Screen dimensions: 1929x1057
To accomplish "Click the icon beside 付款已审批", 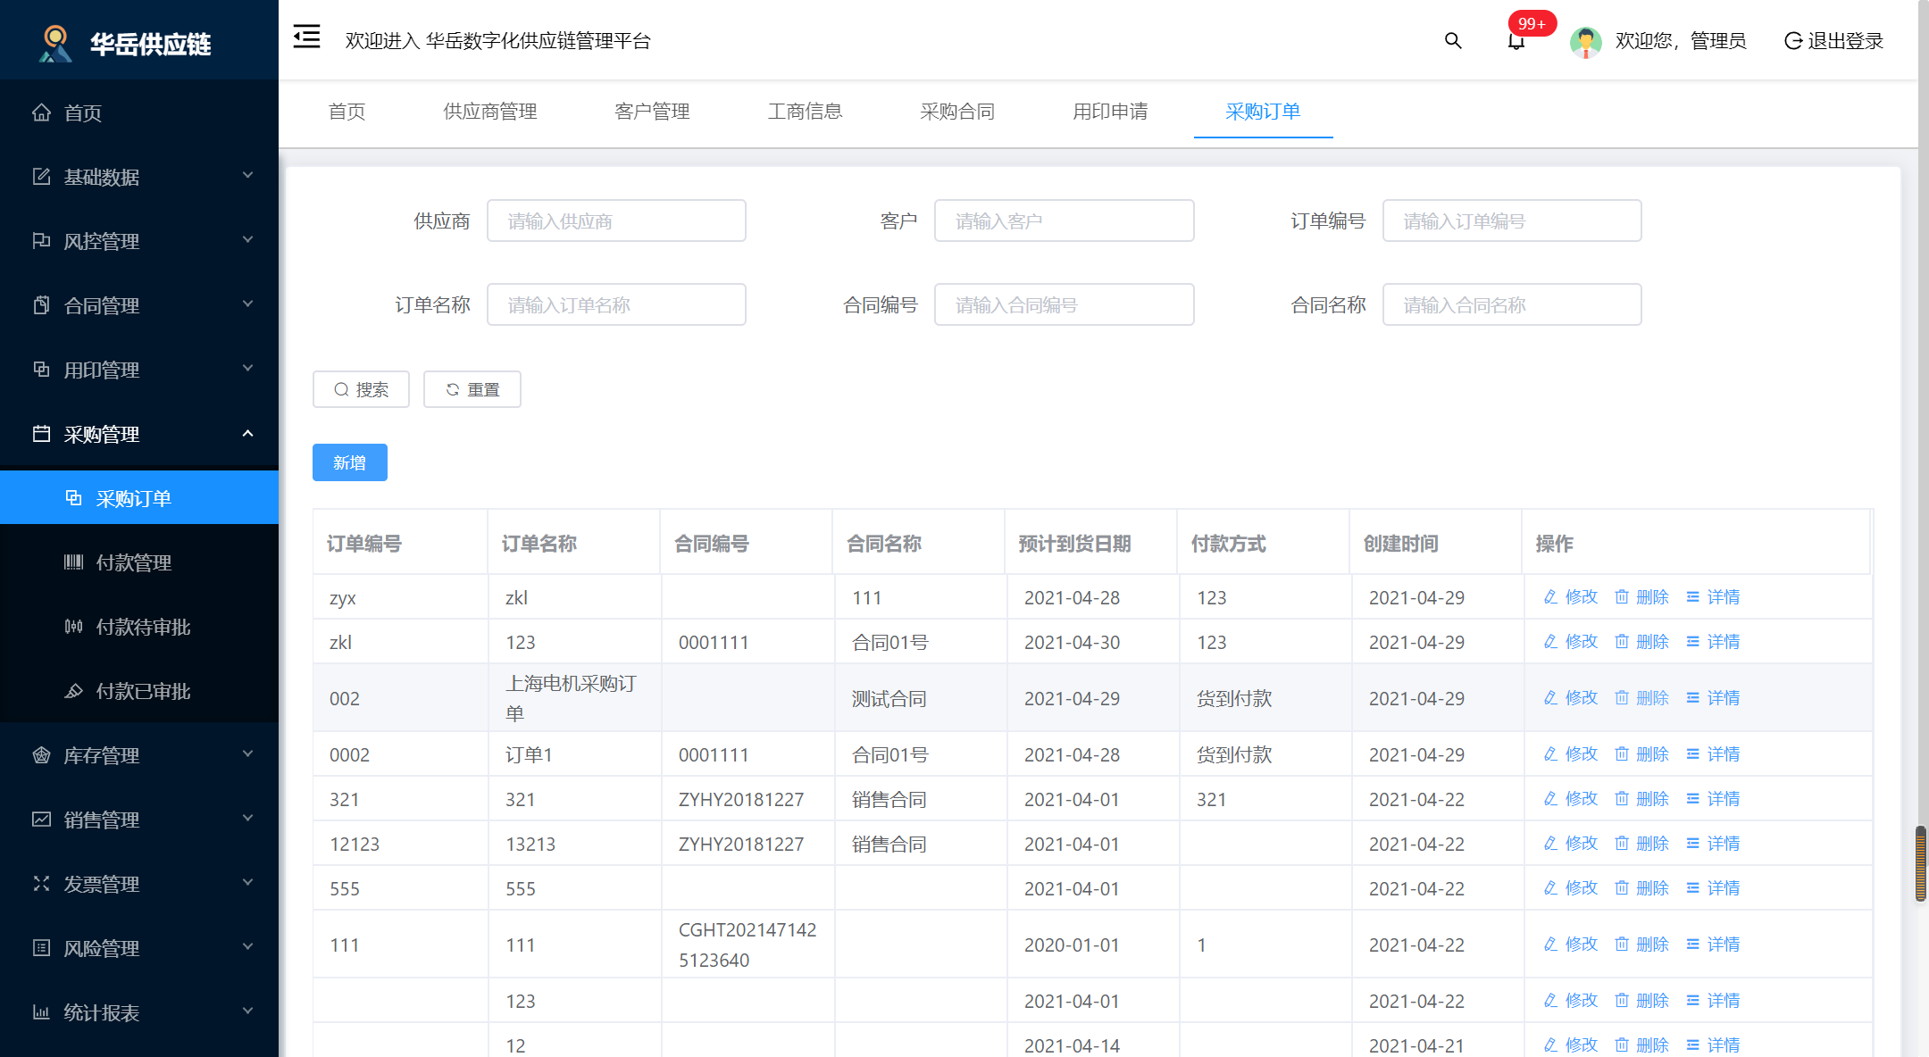I will pos(73,691).
